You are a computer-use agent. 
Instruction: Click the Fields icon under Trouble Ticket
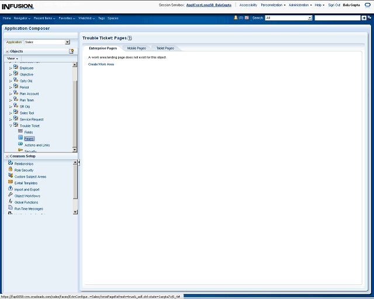[x=20, y=131]
